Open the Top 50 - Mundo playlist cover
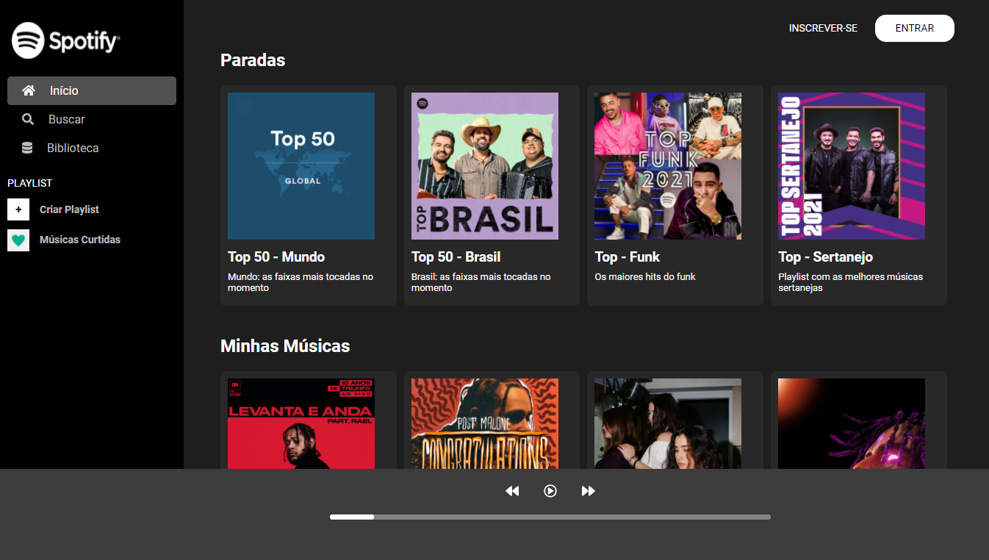Viewport: 989px width, 560px height. click(301, 165)
